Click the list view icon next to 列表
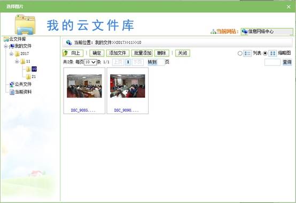This screenshot has height=203, width=296. (x=247, y=53)
